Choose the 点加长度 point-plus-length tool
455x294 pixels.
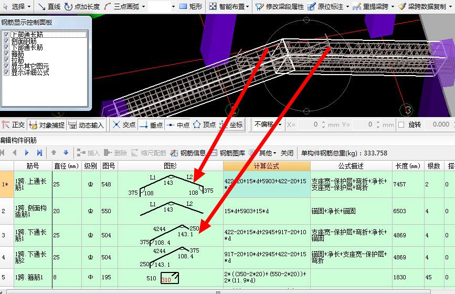pos(82,6)
